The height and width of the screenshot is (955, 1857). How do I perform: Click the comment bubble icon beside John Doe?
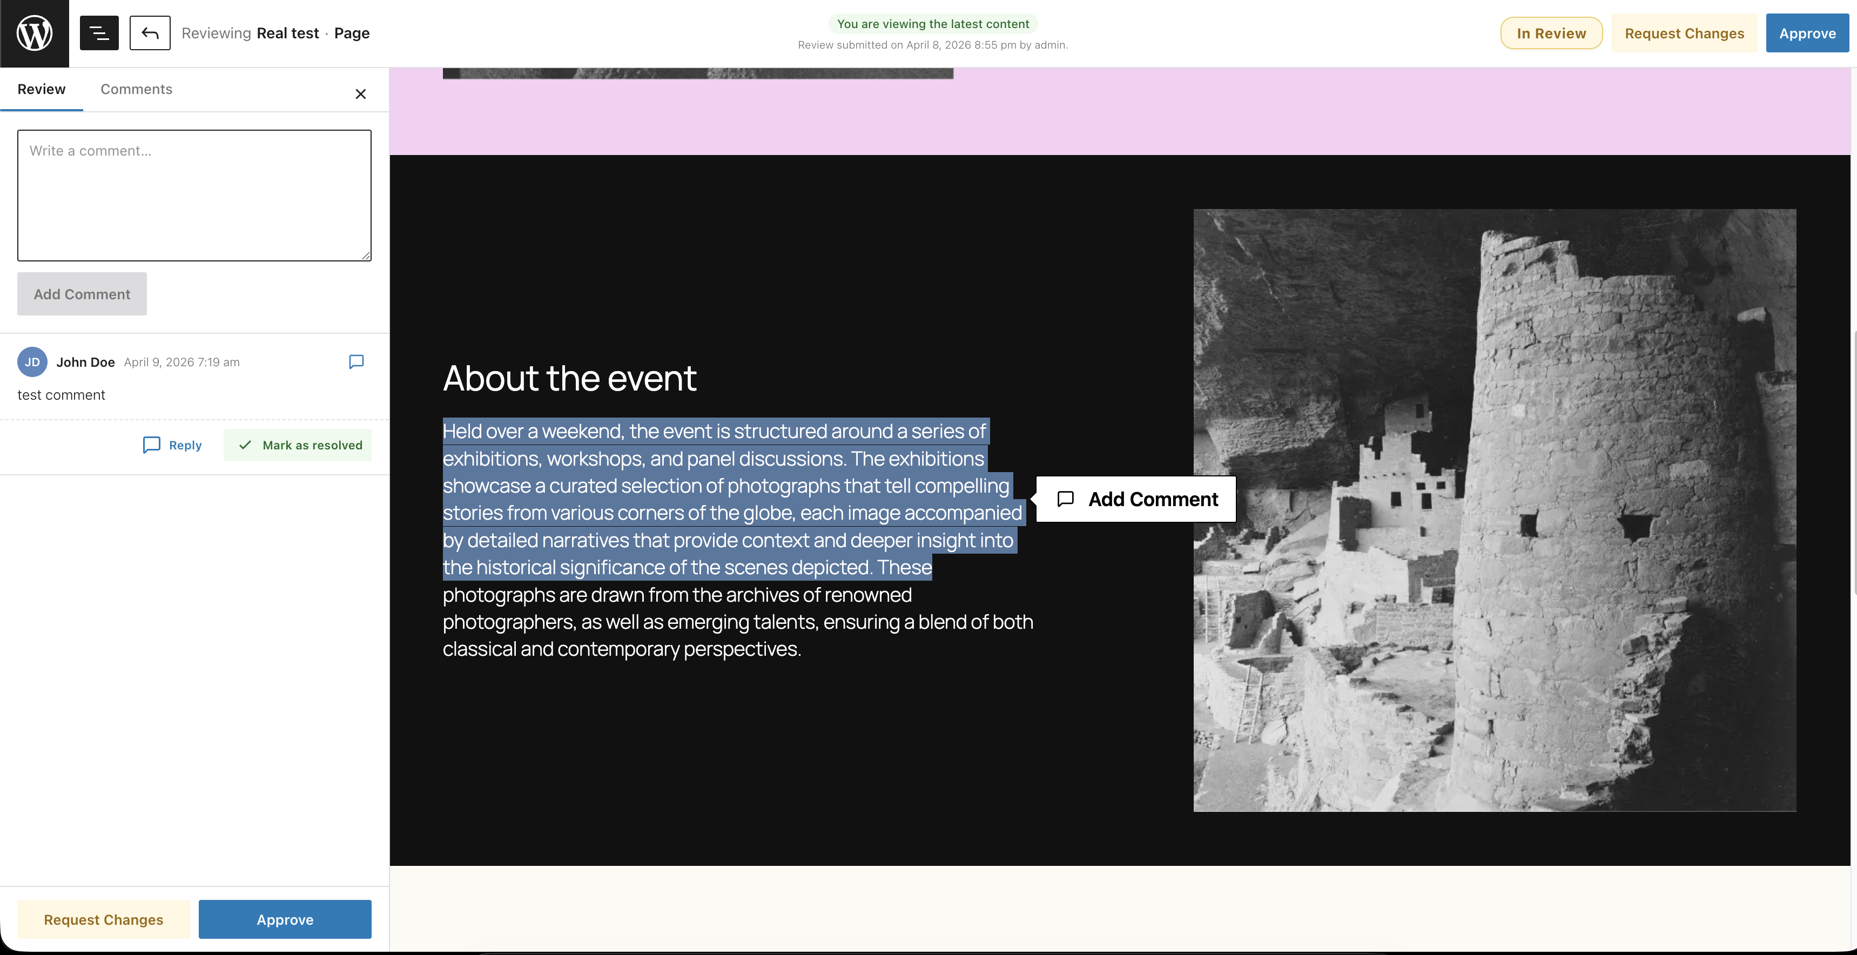pyautogui.click(x=355, y=362)
